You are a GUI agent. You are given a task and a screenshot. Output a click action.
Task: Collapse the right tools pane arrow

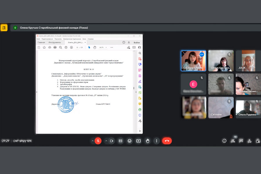140,131
